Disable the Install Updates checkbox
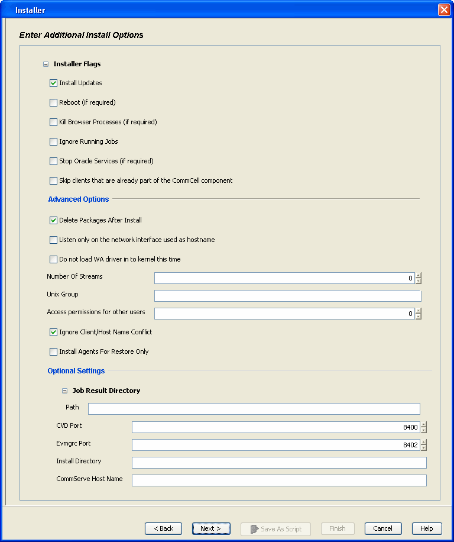Screen dimensions: 454x542 53,83
